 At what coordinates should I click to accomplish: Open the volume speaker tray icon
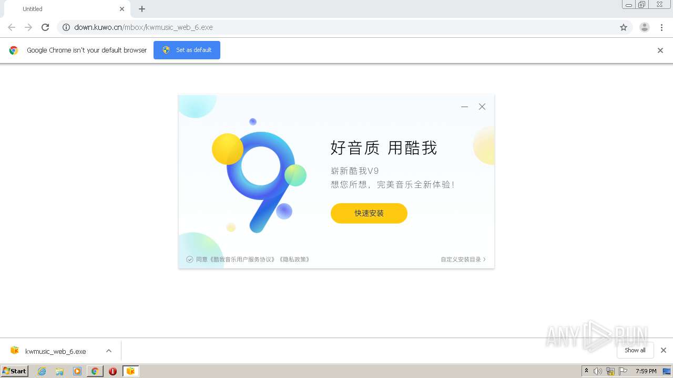598,371
